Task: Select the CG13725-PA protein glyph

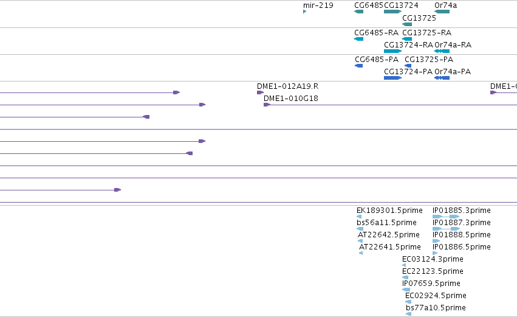Action: tap(408, 66)
